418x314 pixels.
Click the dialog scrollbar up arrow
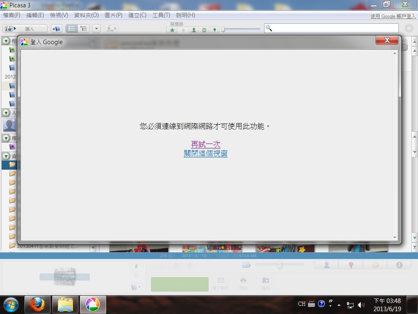[395, 53]
